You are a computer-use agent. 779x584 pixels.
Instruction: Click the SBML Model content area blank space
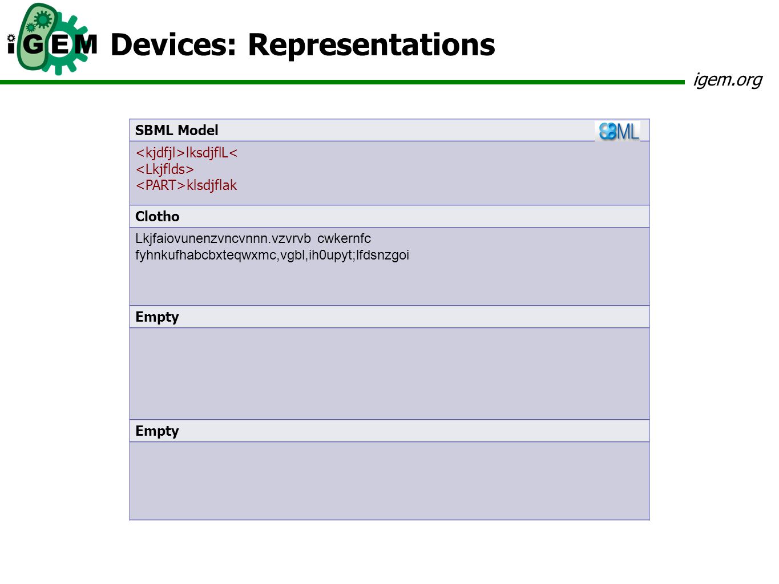click(445, 173)
